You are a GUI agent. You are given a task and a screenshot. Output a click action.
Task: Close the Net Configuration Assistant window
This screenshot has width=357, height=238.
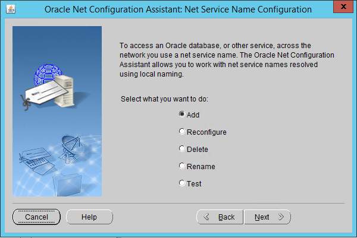click(x=343, y=7)
